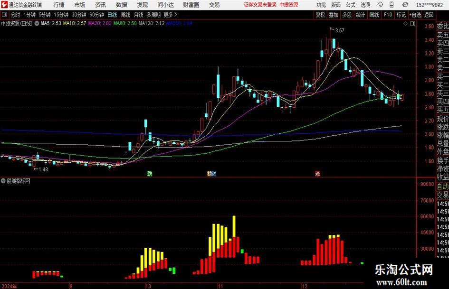Screen dimensions: 449x289
Task: Open the 公式 menu
Action: [351, 5]
